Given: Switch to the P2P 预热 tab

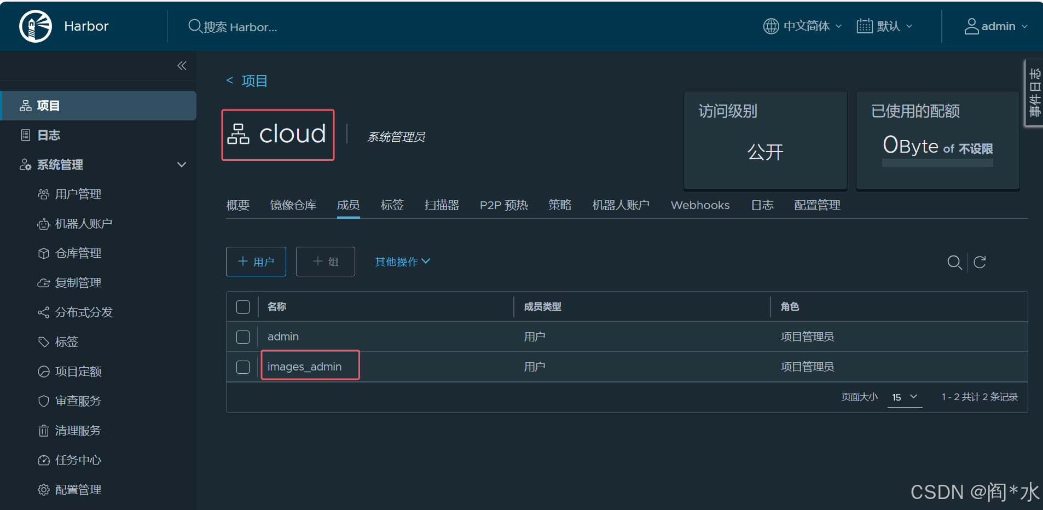Looking at the screenshot, I should (504, 205).
